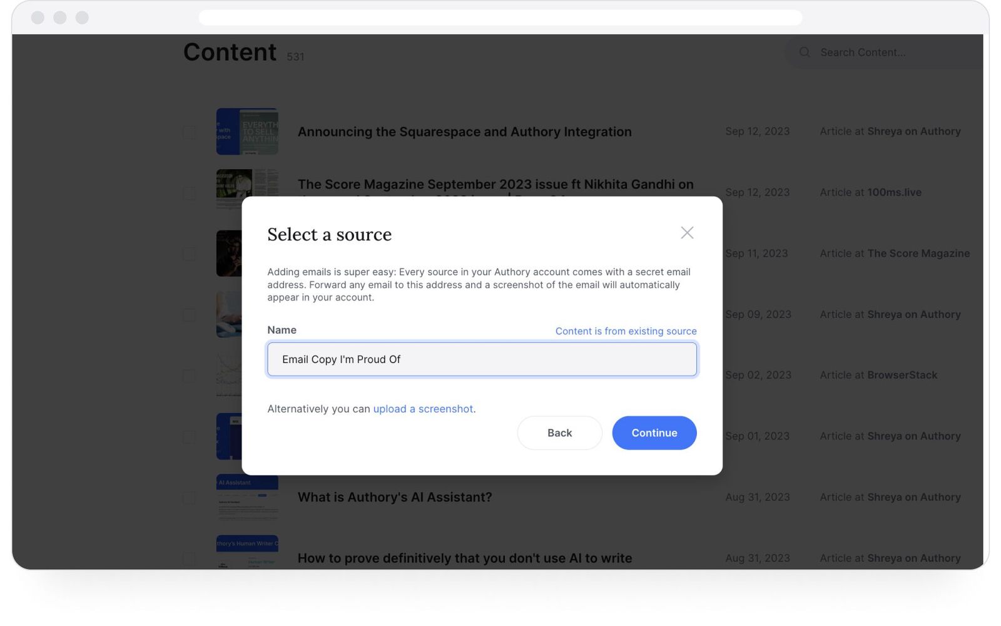This screenshot has height=626, width=1001.
Task: Click the yellow minimize traffic light
Action: [x=60, y=18]
